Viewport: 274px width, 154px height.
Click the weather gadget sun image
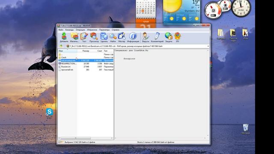point(172,6)
